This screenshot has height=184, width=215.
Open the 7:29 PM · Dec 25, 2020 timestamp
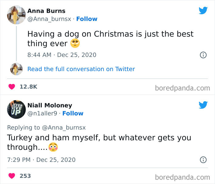[41, 160]
